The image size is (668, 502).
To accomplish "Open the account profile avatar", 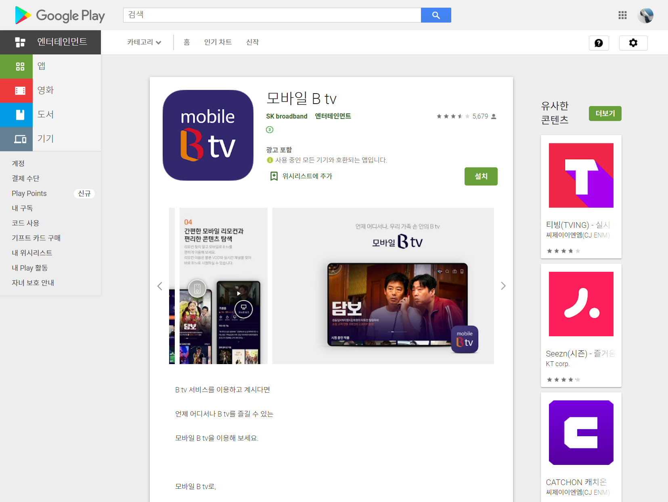I will click(x=645, y=15).
